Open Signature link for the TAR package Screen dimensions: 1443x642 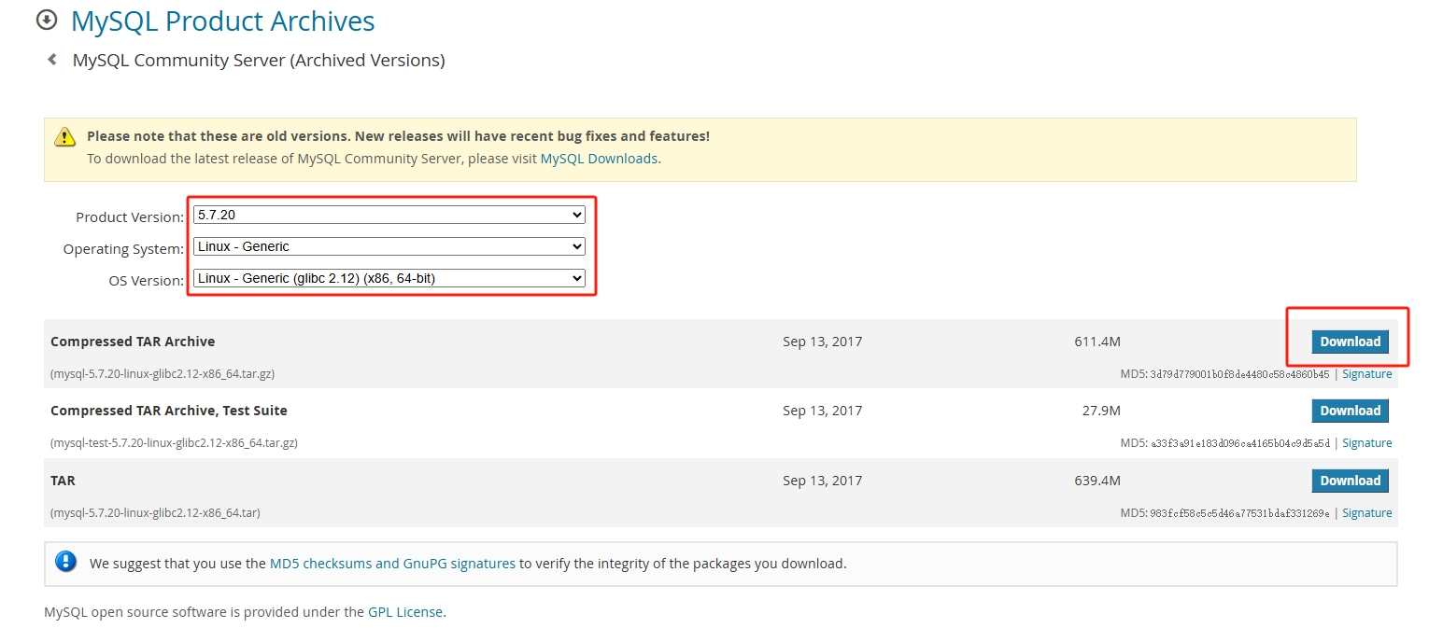point(1366,513)
